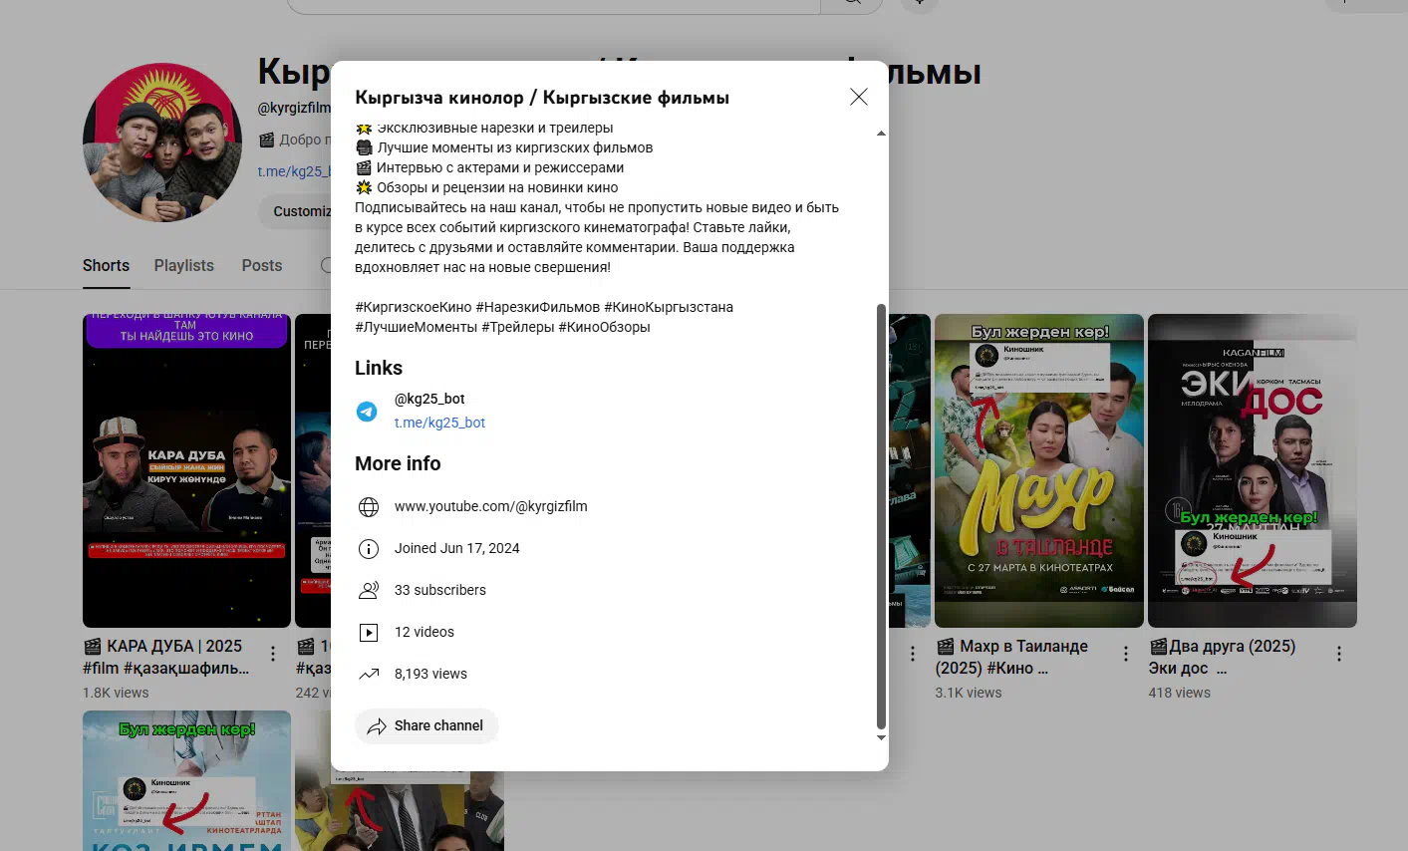Click the globe icon beside the channel URL
The height and width of the screenshot is (851, 1408).
point(369,507)
